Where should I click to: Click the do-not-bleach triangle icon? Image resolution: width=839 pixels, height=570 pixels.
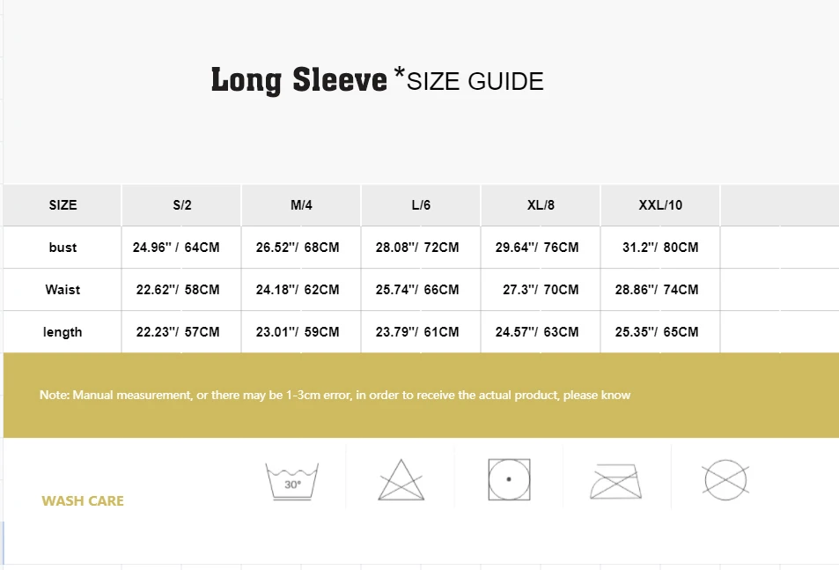401,479
